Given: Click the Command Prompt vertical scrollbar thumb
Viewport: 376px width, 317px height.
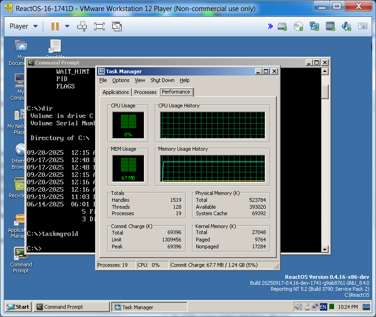Looking at the screenshot, I should pyautogui.click(x=325, y=91).
